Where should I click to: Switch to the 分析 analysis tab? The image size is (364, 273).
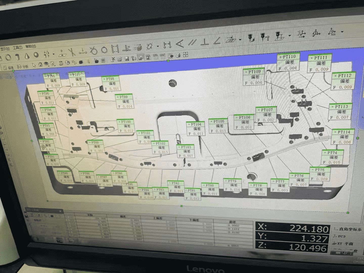click(23, 67)
